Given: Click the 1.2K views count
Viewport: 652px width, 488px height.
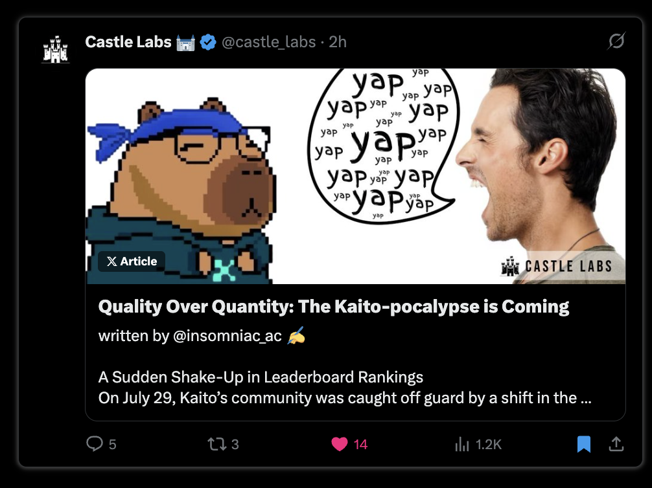Looking at the screenshot, I should coord(489,445).
